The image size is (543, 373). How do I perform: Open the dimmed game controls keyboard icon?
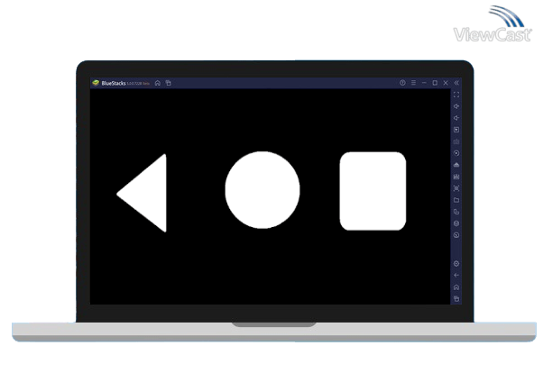(456, 141)
